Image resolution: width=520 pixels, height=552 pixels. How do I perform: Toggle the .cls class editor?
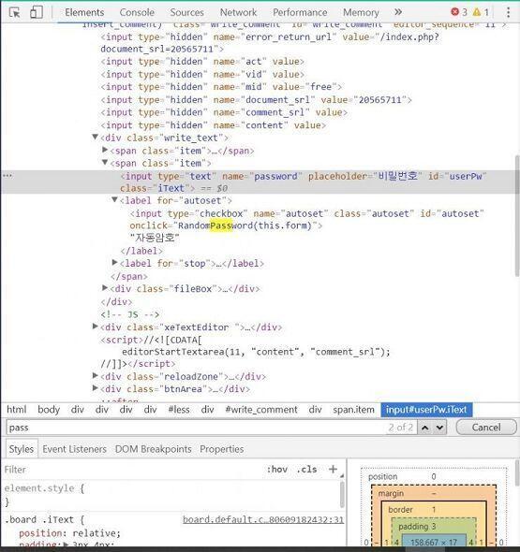coord(306,470)
